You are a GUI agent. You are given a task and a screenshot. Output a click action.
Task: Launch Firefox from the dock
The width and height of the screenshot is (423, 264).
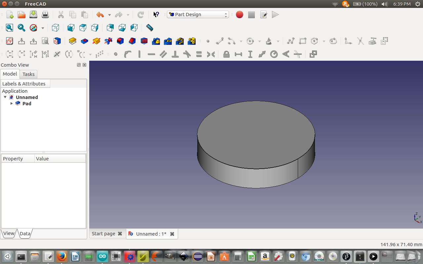61,256
